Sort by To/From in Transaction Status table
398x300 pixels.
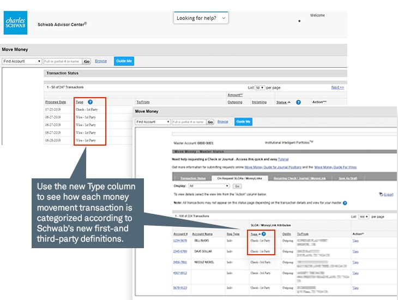tap(143, 102)
